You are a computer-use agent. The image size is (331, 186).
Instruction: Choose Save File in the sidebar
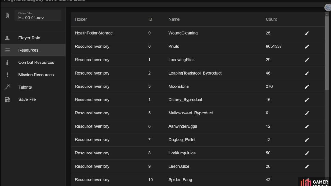(33, 99)
